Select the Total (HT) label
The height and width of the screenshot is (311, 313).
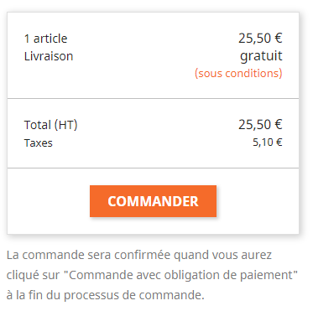coord(50,125)
